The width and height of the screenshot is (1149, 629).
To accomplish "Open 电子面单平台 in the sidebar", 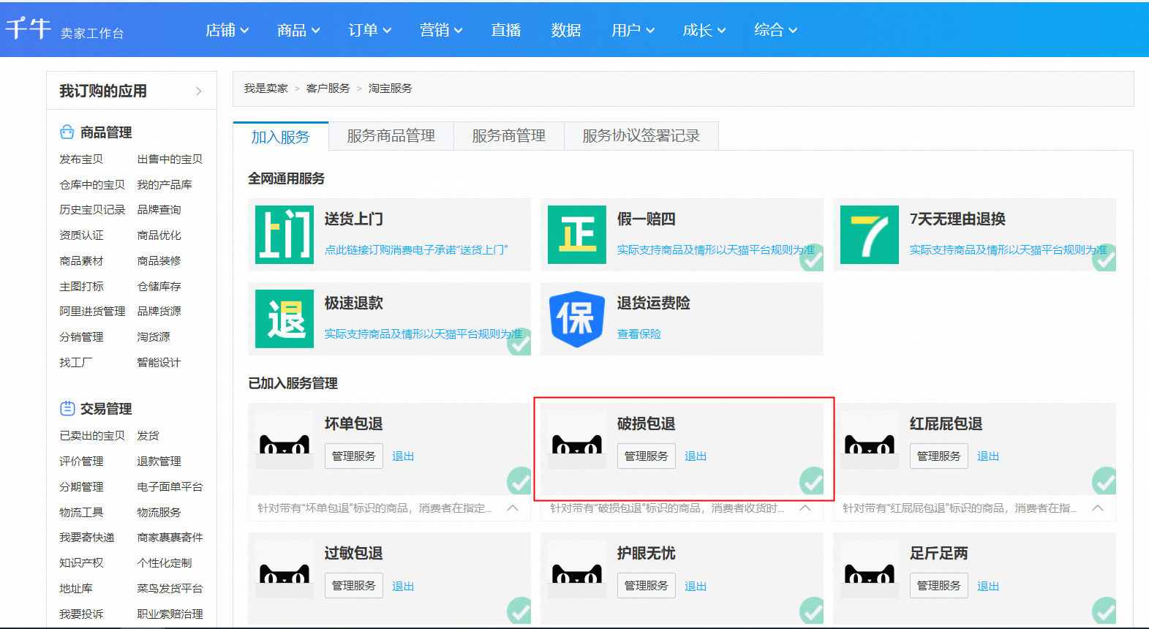I will (170, 486).
